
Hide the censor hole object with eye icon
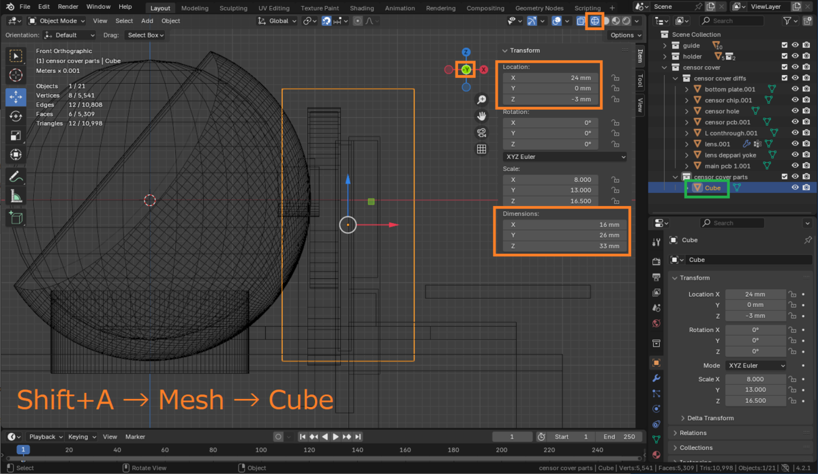[x=796, y=111]
